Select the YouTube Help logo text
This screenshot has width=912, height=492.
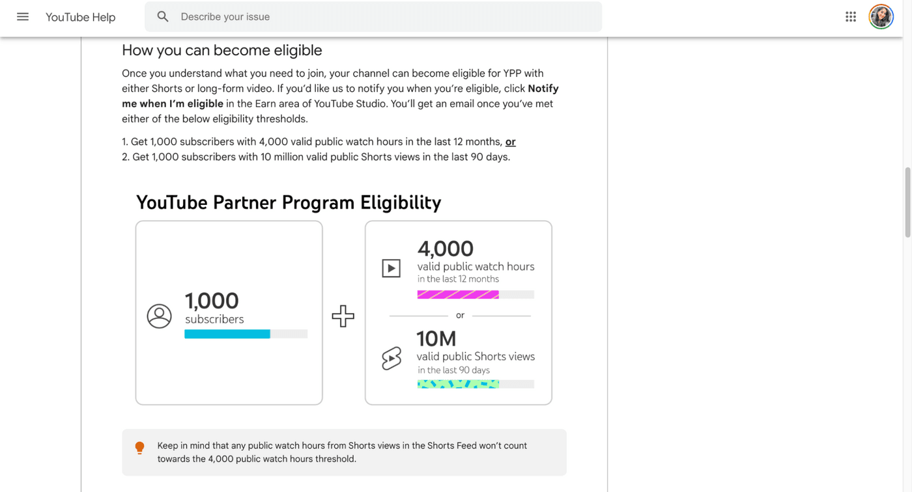click(x=80, y=17)
